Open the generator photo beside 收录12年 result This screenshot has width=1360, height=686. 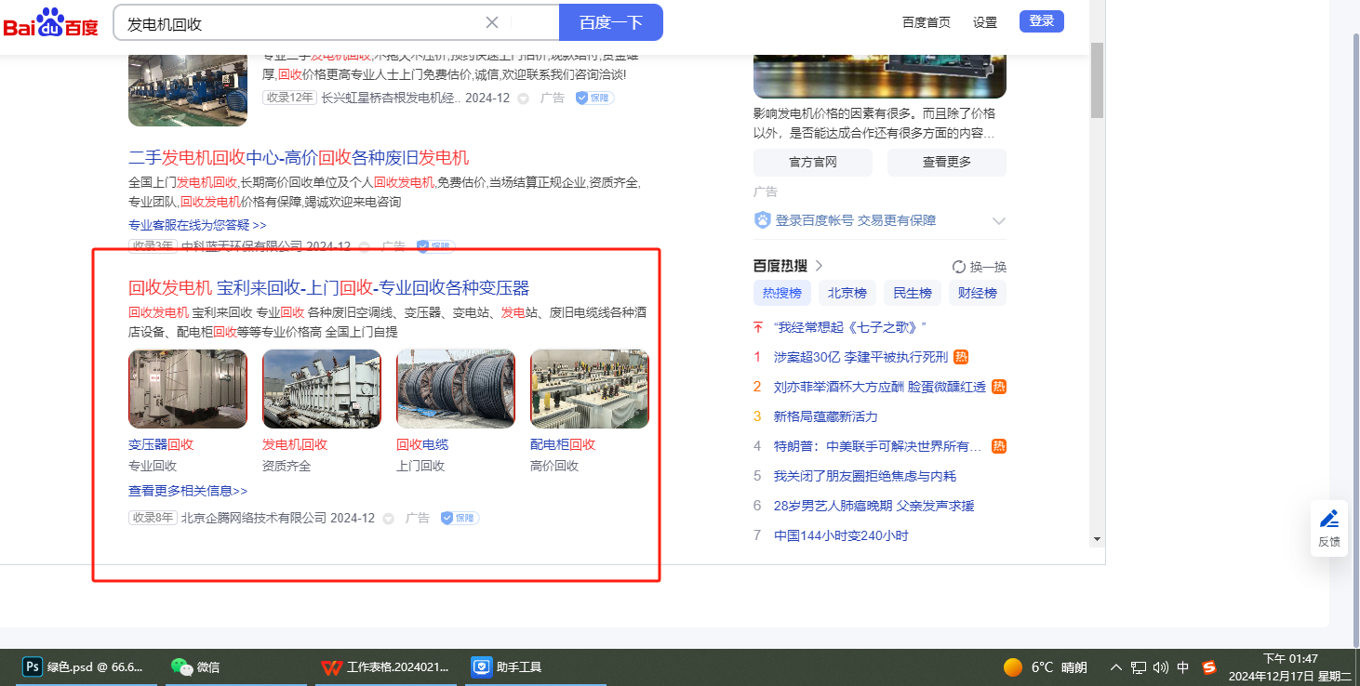click(188, 89)
